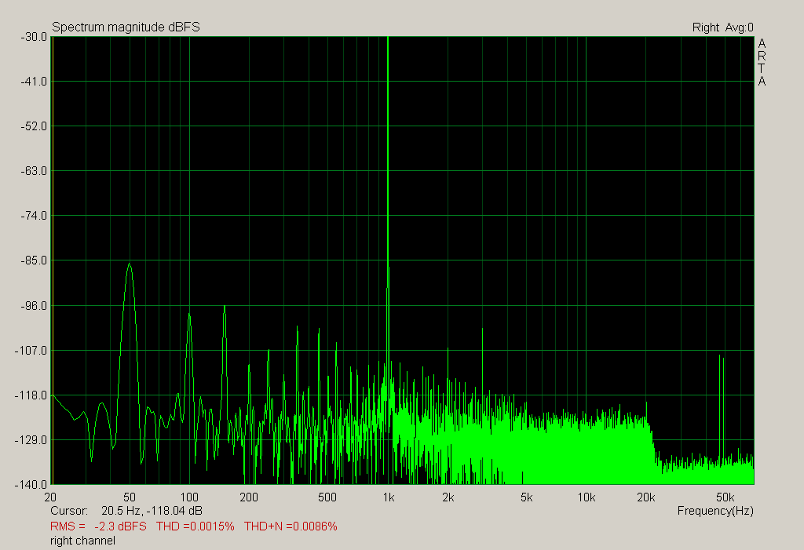Click the 50 frequency axis label
804x550 pixels.
130,497
